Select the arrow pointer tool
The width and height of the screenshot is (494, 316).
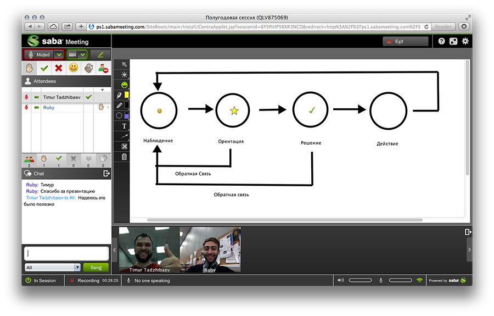pyautogui.click(x=125, y=64)
